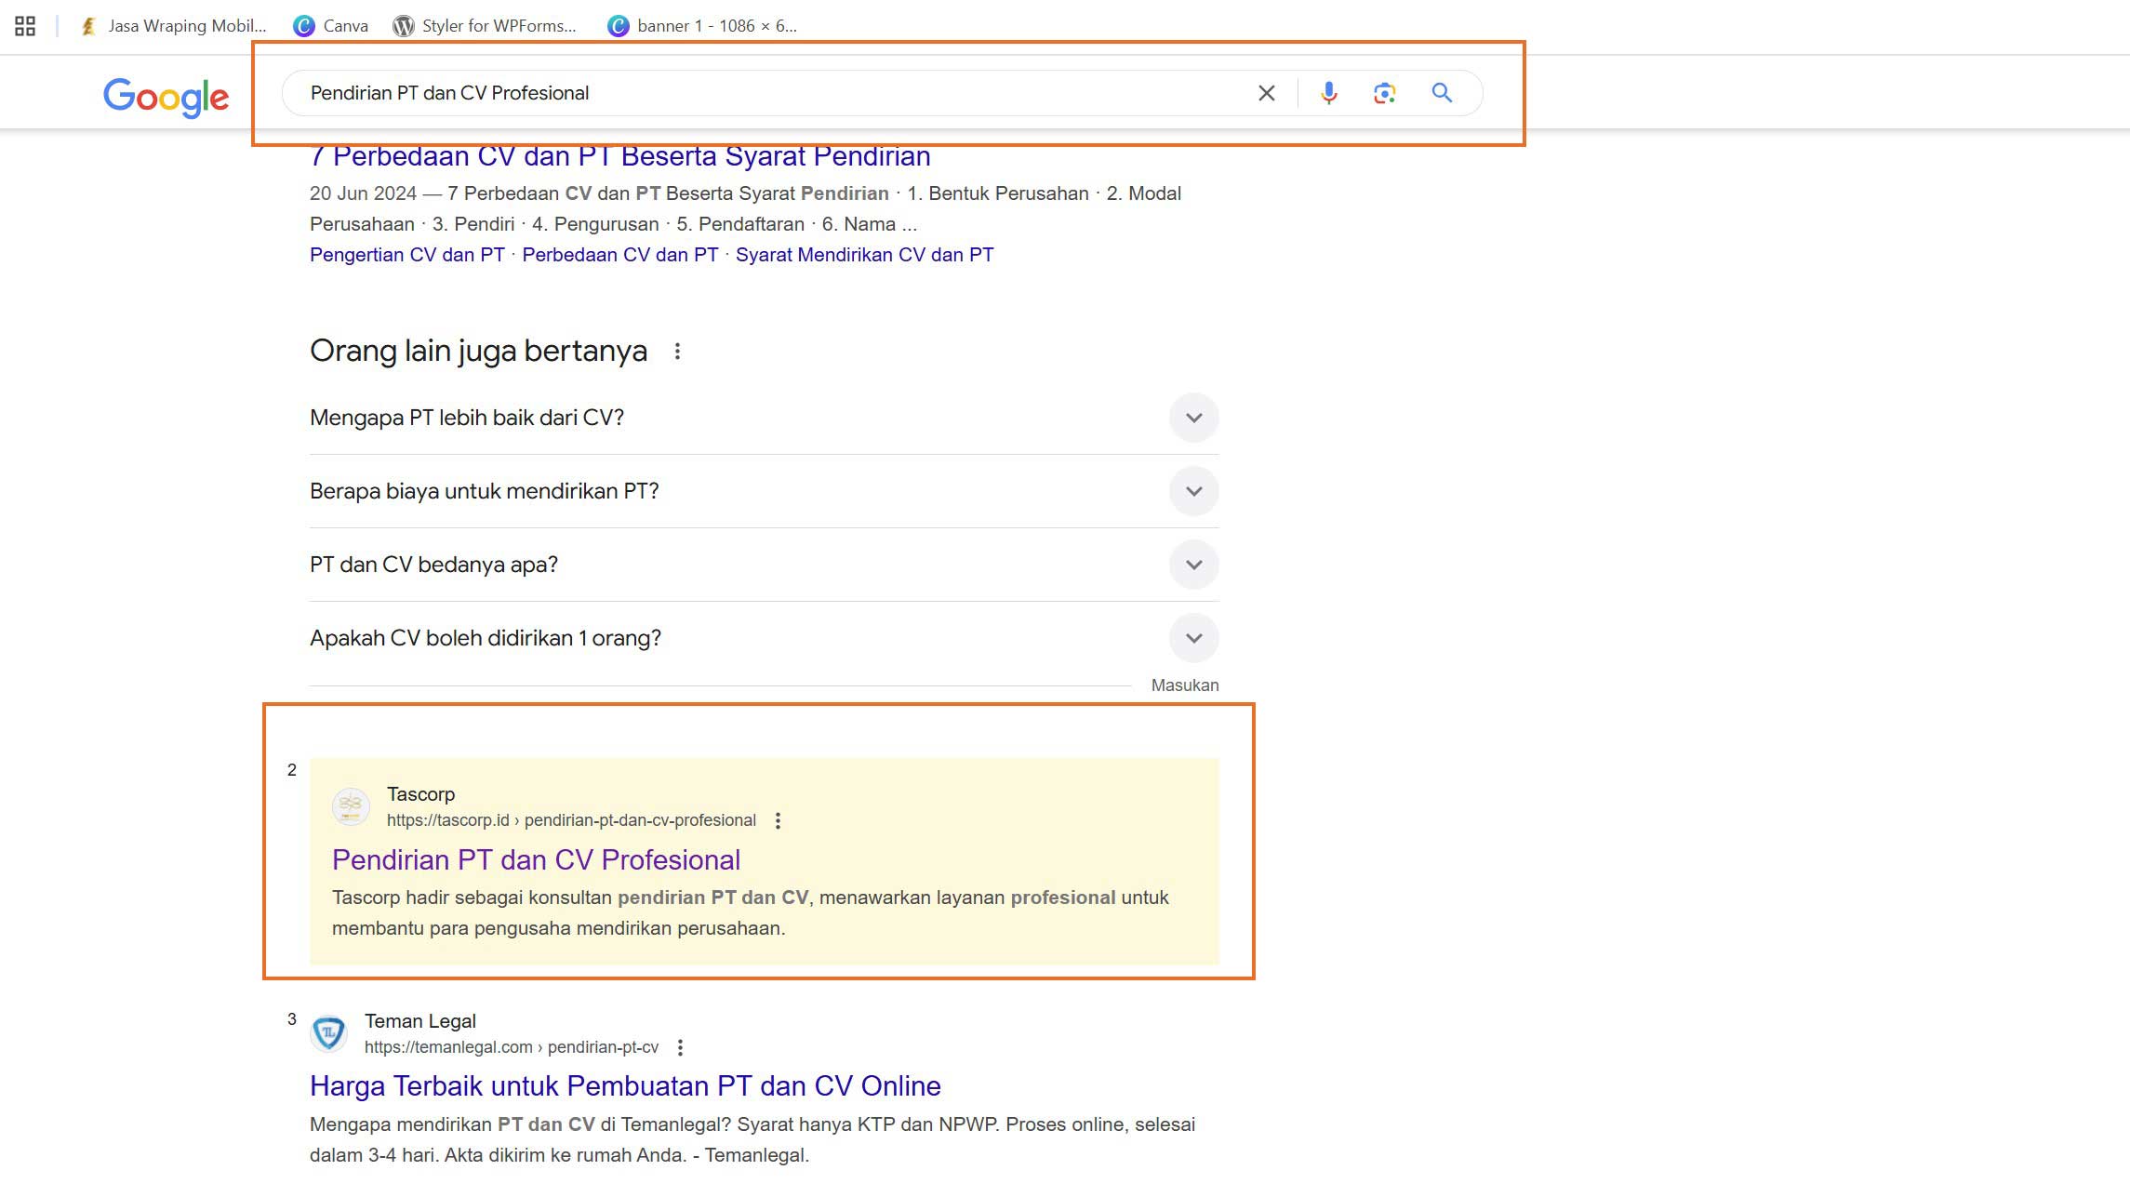
Task: Click the Teman Legal site name
Action: [419, 1021]
